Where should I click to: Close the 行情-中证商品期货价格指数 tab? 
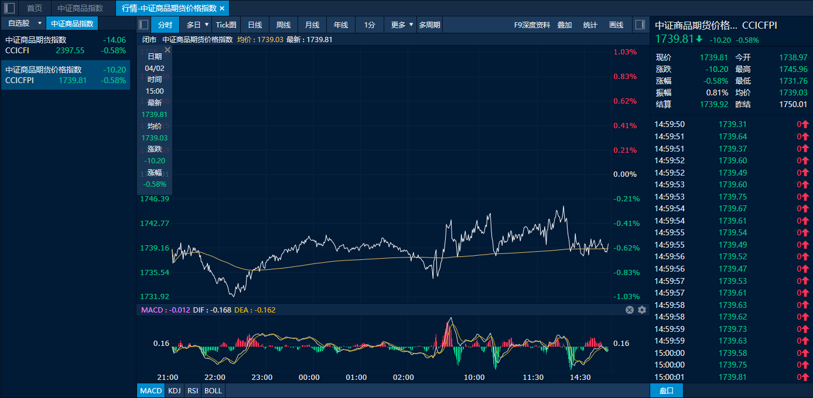tap(222, 8)
